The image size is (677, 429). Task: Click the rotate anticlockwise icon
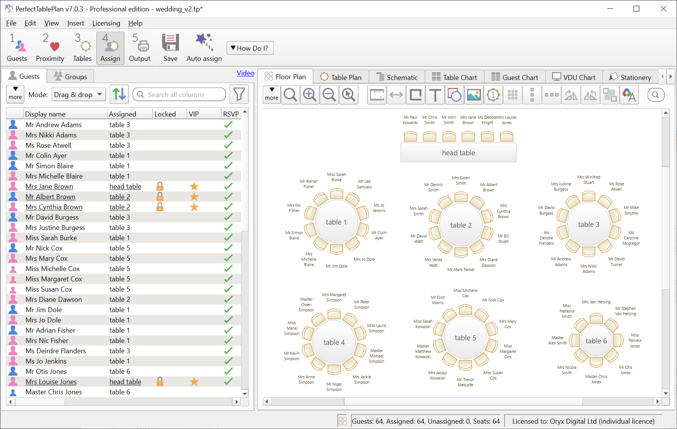coord(591,95)
